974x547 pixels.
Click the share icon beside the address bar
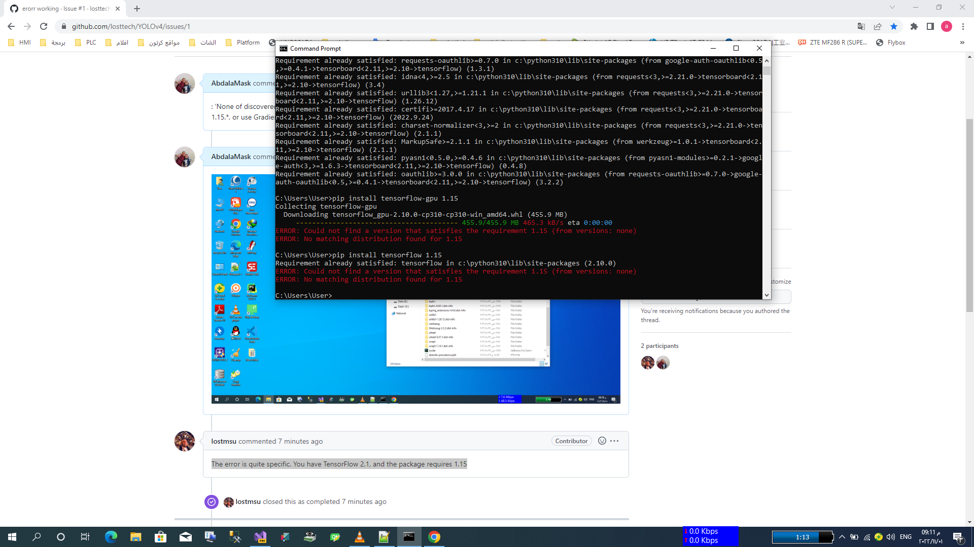tap(878, 26)
